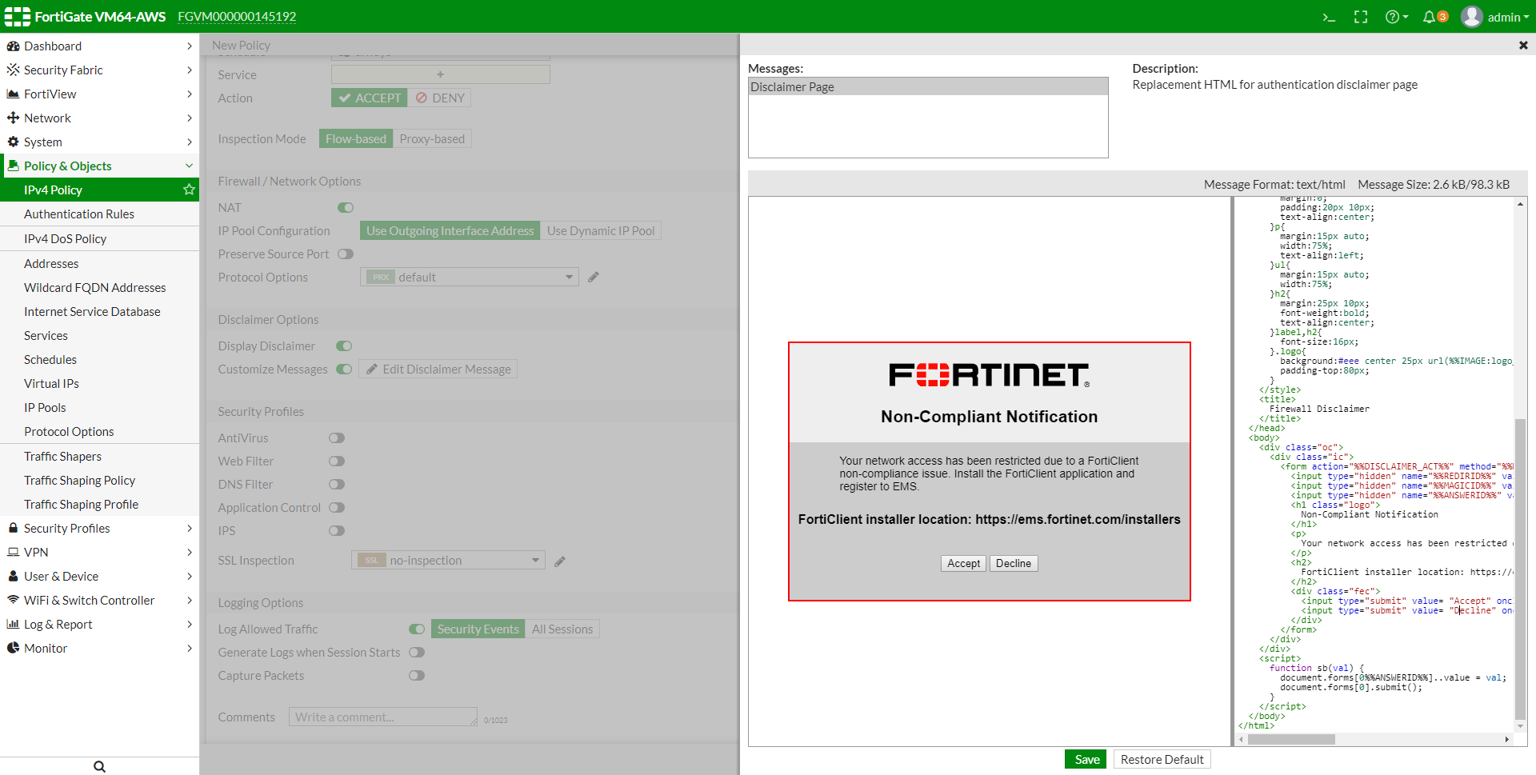The width and height of the screenshot is (1536, 775).
Task: Click the Save button for the disclaimer
Action: click(1085, 759)
